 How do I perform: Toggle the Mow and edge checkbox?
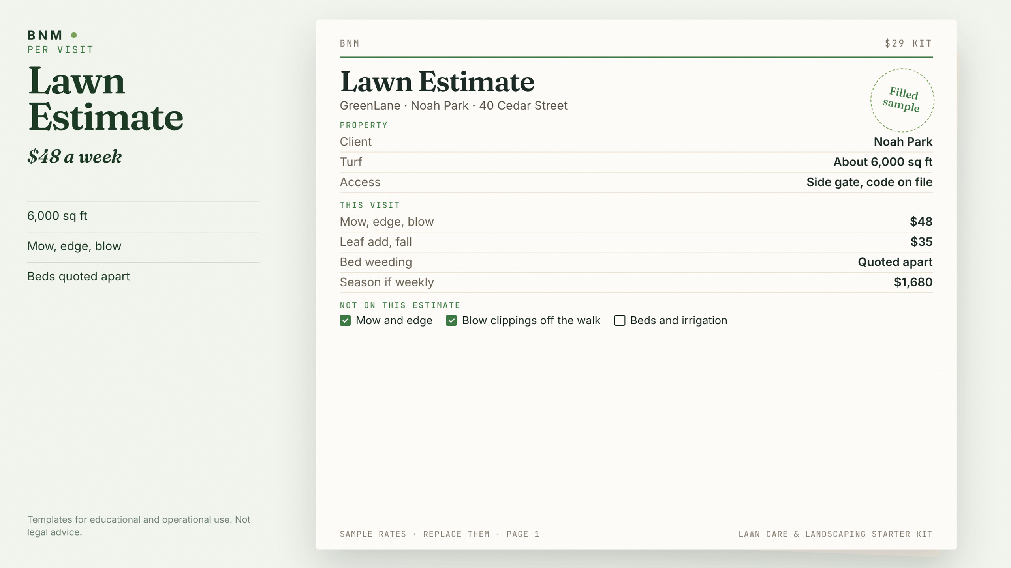pos(345,320)
